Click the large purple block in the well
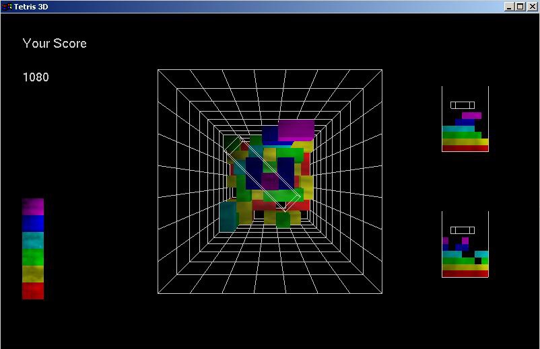Viewport: 540px width, 349px height. click(x=296, y=128)
